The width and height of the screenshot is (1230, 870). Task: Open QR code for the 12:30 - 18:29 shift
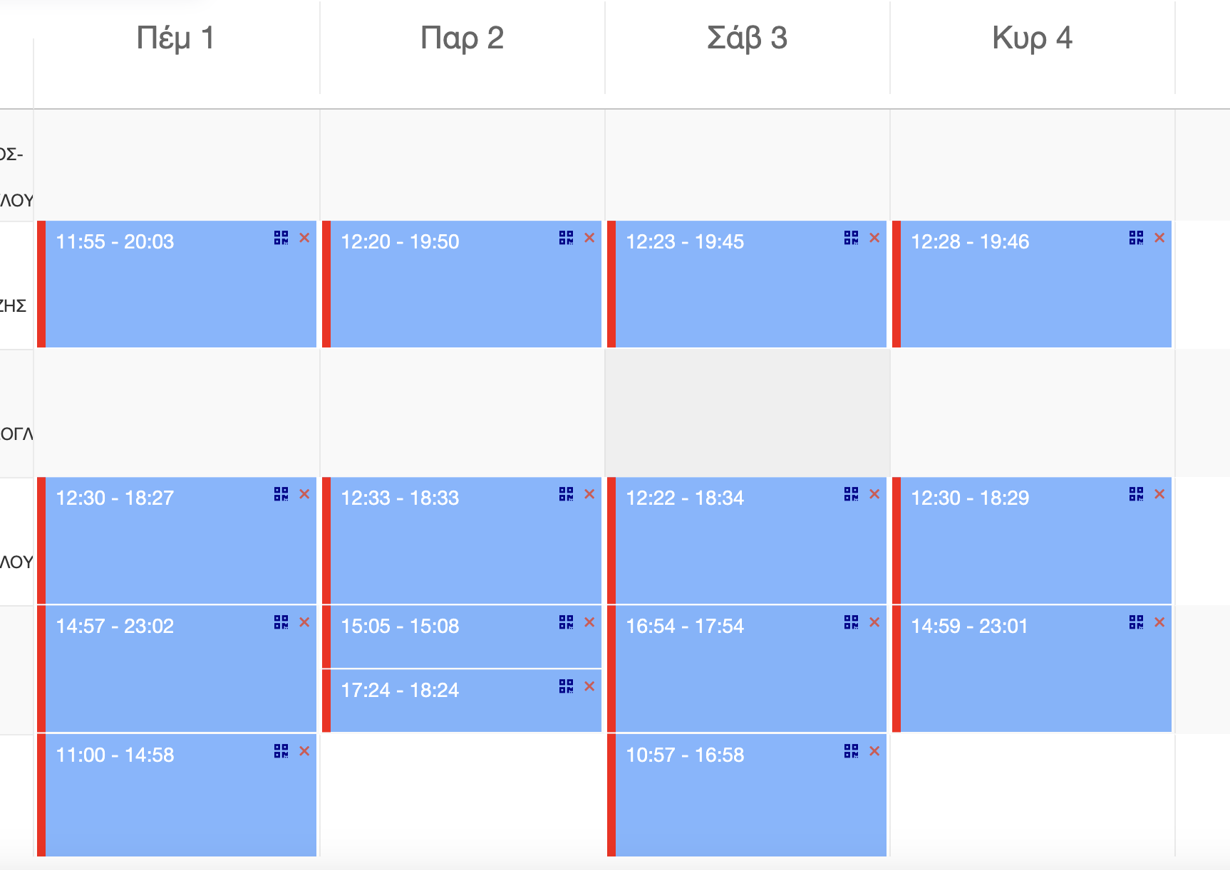point(1136,494)
